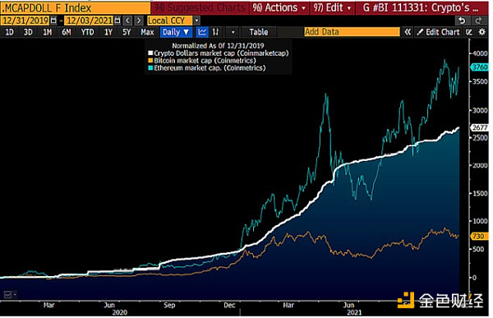Click cyan Ethereum market cap legend swatch

pos(150,67)
